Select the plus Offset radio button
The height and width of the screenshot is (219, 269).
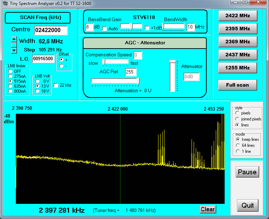(61, 60)
